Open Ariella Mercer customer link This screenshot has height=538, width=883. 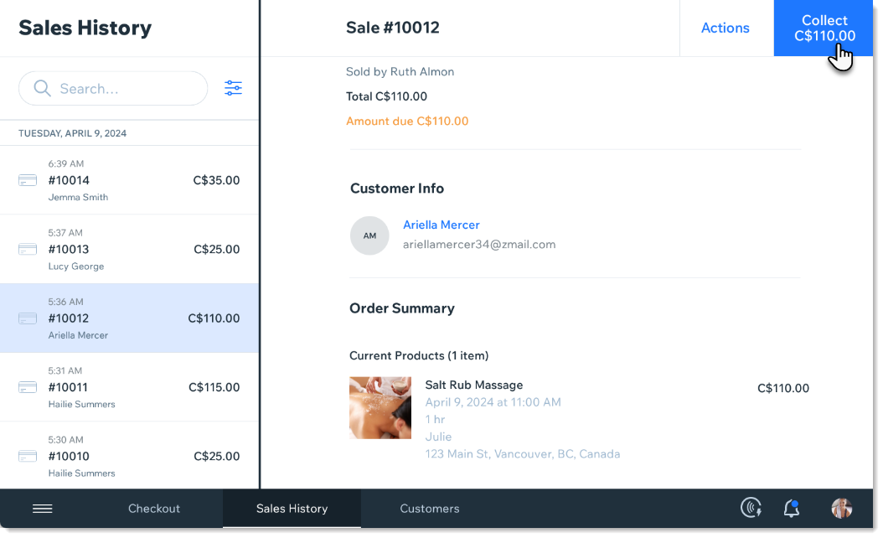point(441,225)
